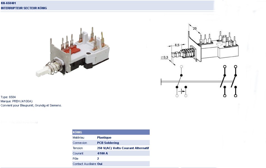Click the Tension row label
Image resolution: width=266 pixels, height=168 pixels.
(78, 148)
